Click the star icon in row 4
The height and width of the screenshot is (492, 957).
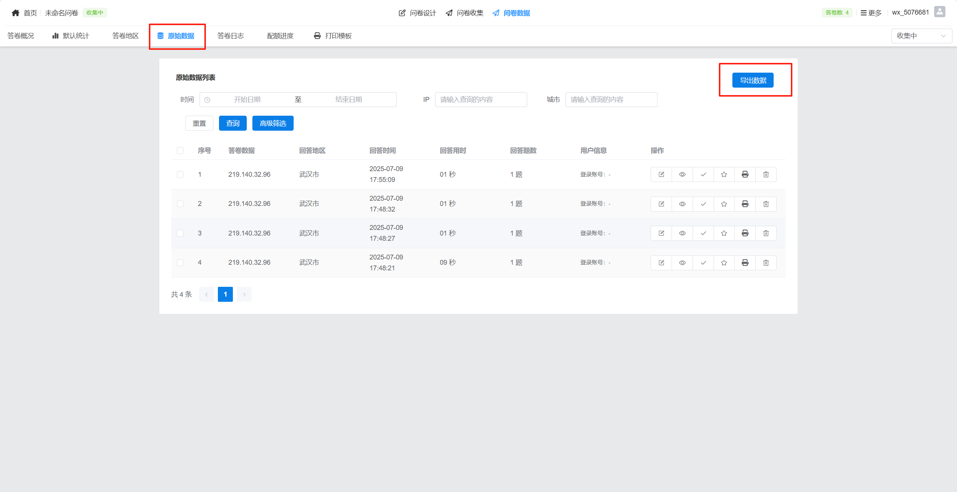[724, 263]
